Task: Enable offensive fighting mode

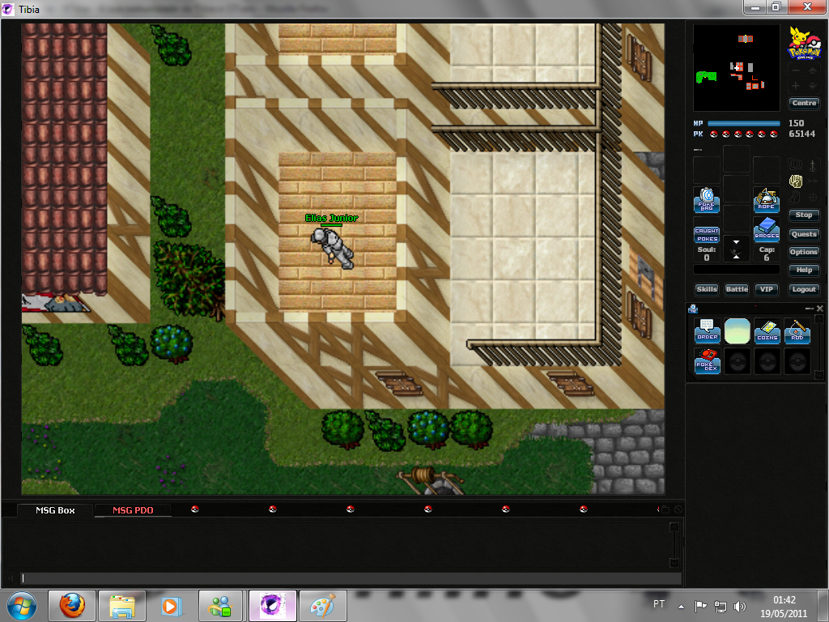Action: pos(796,165)
